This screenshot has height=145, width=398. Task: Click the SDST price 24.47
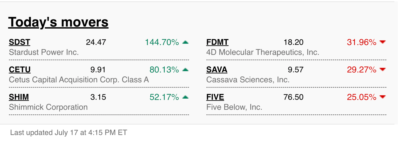pos(96,42)
